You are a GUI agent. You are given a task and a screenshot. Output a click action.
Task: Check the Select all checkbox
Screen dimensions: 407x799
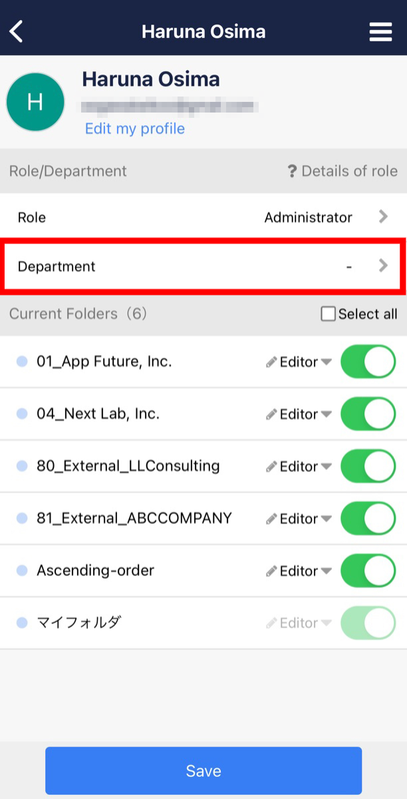pyautogui.click(x=328, y=313)
